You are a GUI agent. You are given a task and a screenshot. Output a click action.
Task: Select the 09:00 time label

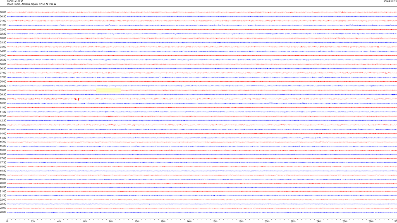point(3,90)
